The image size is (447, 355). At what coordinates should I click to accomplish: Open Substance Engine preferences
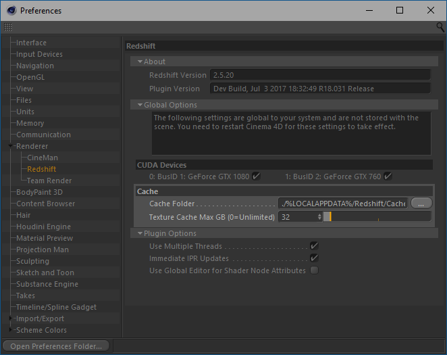47,284
